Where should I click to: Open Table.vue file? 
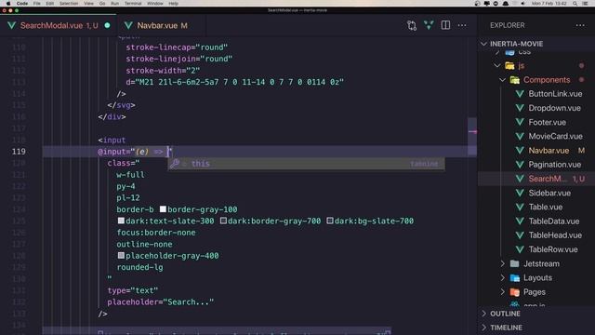coord(546,207)
